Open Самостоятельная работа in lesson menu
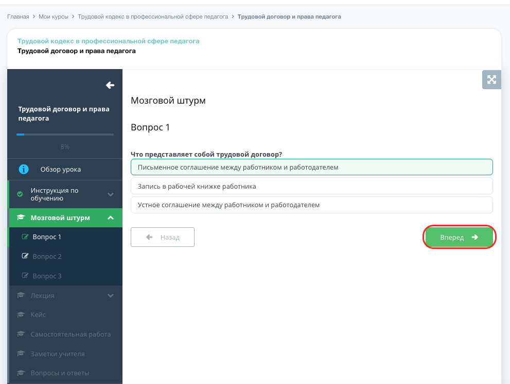The height and width of the screenshot is (384, 510). point(71,334)
